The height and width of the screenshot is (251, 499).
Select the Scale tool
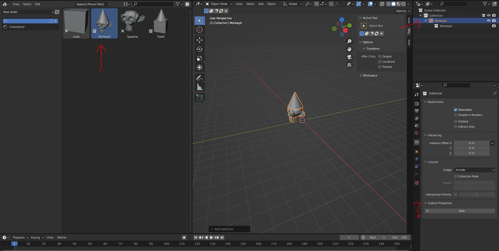tap(199, 59)
